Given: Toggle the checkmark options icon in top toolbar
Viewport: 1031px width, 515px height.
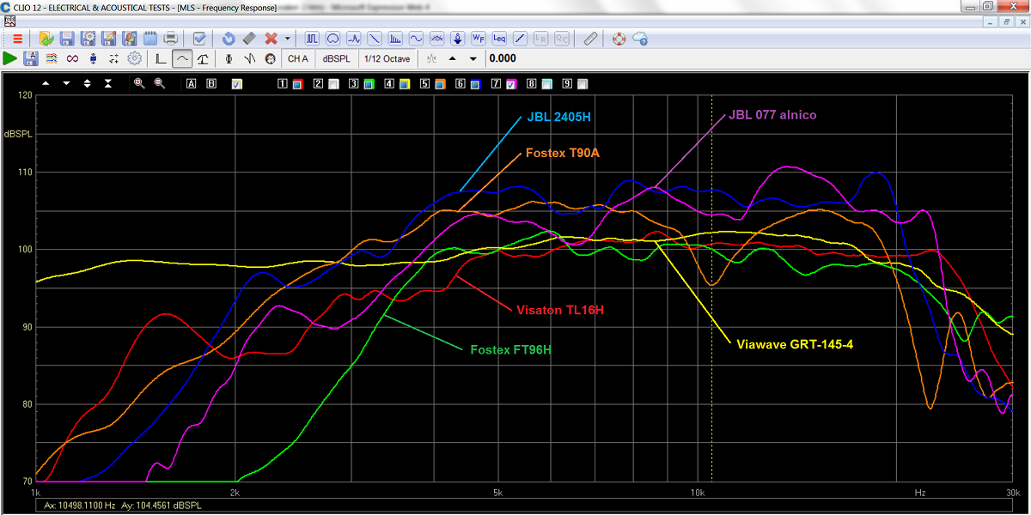Looking at the screenshot, I should coord(199,39).
